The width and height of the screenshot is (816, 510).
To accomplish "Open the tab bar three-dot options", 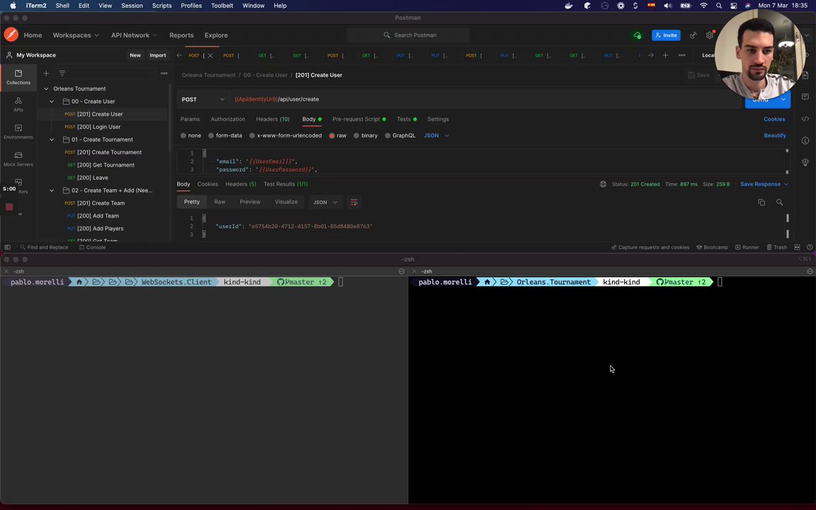I will 681,55.
